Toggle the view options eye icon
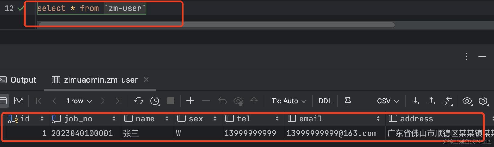The image size is (494, 147). (x=467, y=101)
